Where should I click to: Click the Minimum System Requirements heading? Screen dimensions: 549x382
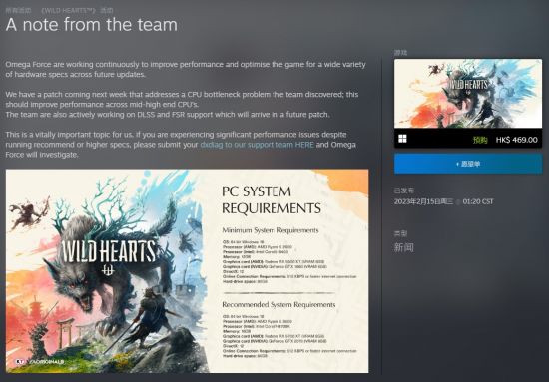coord(271,230)
